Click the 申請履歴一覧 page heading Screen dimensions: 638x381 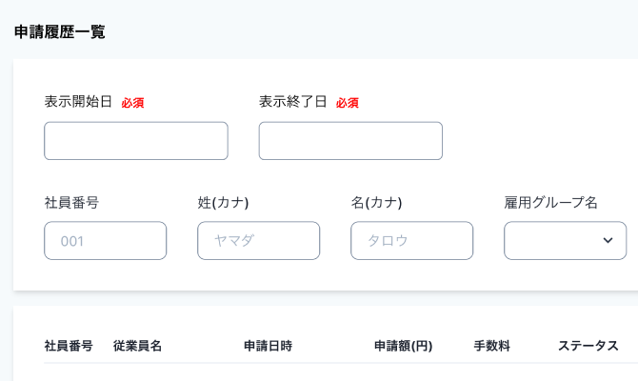59,31
